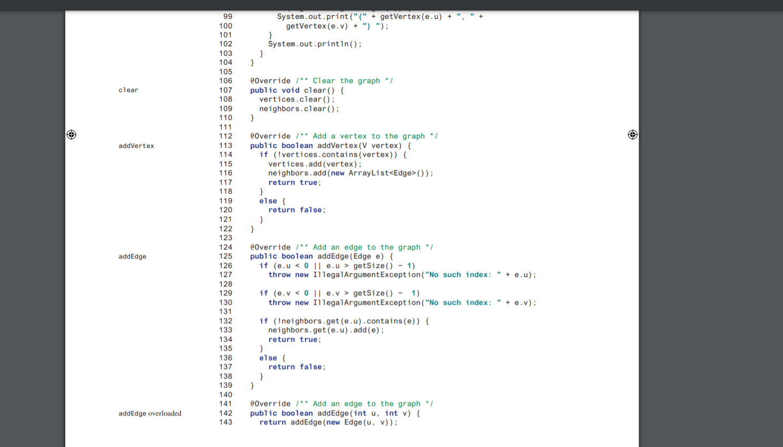This screenshot has width=783, height=447.
Task: Click the 'addEdge overloaded' margin label
Action: click(150, 413)
